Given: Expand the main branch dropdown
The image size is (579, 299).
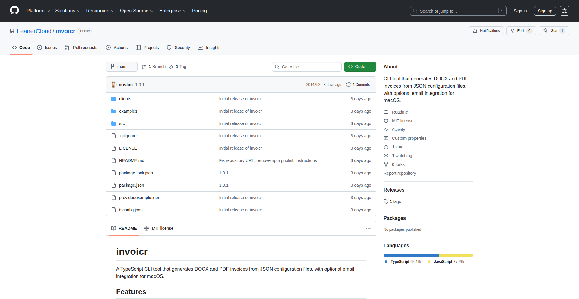Looking at the screenshot, I should click(x=122, y=67).
